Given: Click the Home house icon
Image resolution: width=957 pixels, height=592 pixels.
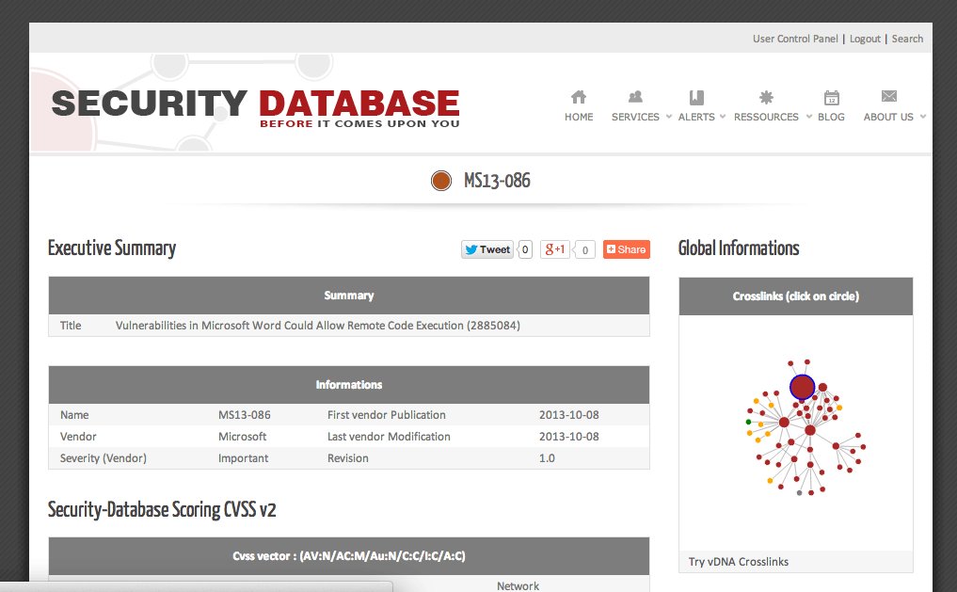Looking at the screenshot, I should (x=579, y=96).
